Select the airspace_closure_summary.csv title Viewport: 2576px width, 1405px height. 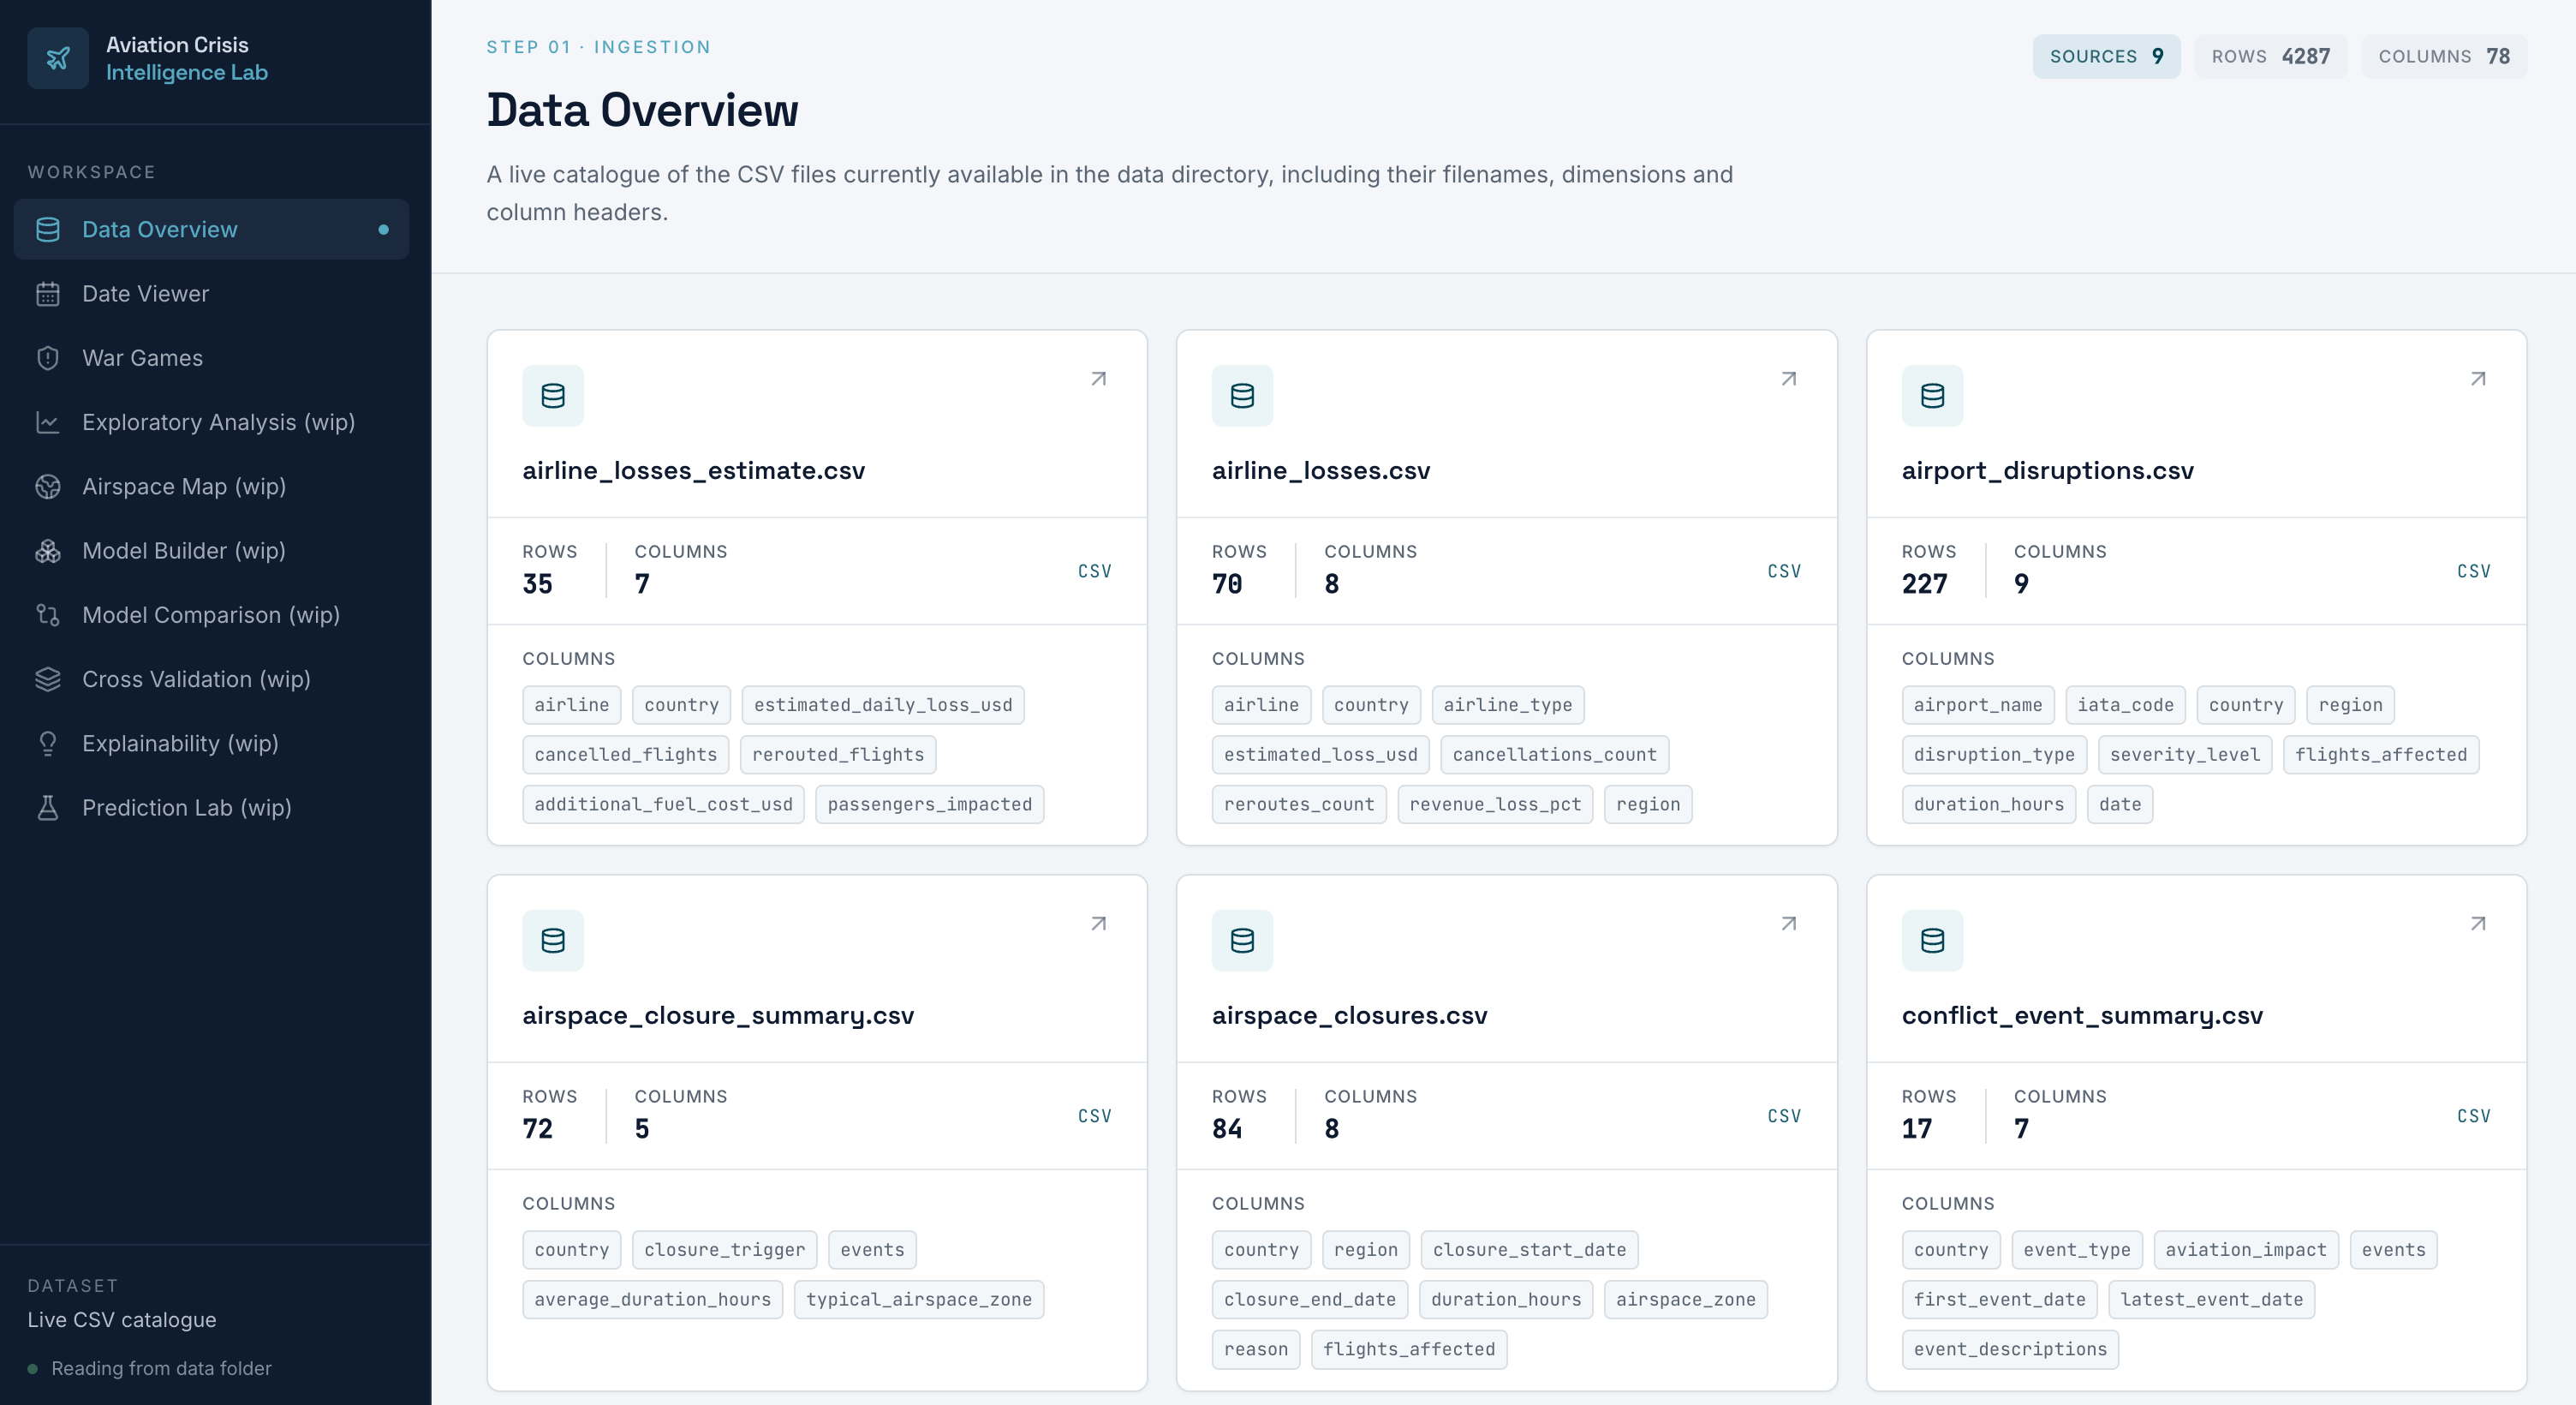point(718,1014)
